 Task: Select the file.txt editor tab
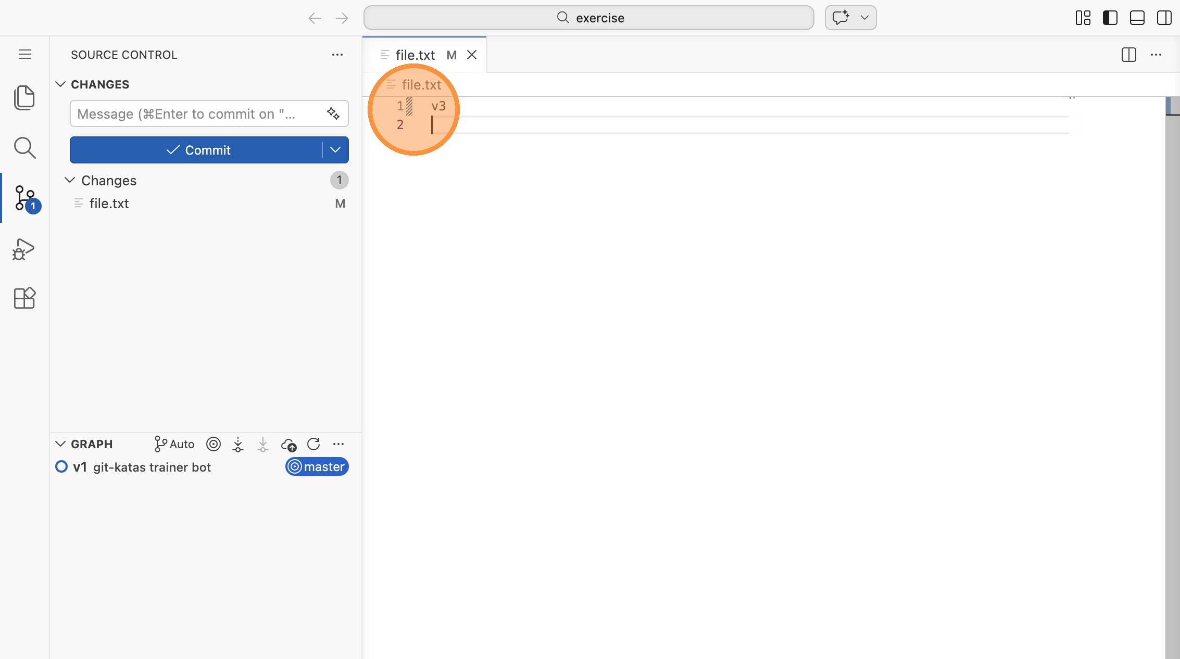[x=415, y=55]
